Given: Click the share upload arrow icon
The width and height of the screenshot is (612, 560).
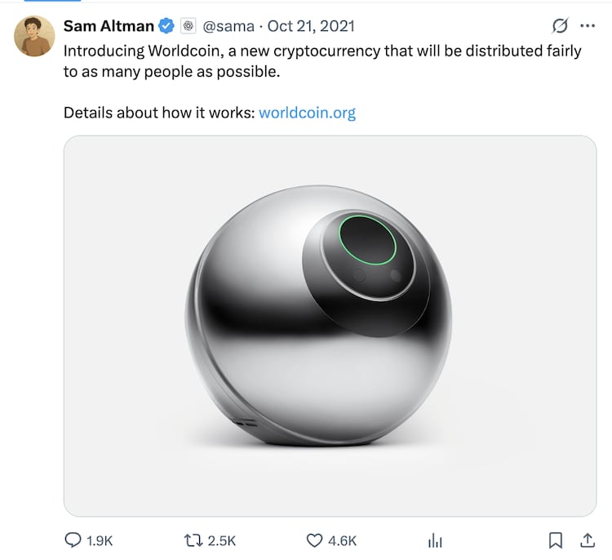Looking at the screenshot, I should pyautogui.click(x=587, y=540).
